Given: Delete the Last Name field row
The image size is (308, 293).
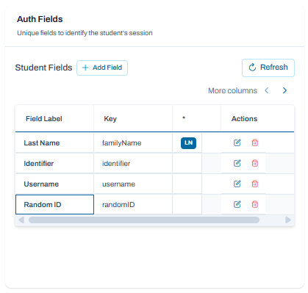Looking at the screenshot, I should pyautogui.click(x=255, y=142).
